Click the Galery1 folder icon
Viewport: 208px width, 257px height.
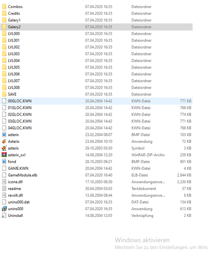coord(4,20)
